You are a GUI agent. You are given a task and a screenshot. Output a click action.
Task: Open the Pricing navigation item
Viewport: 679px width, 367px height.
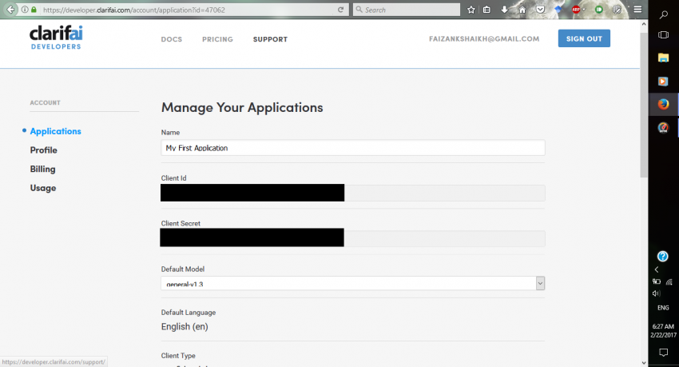217,39
